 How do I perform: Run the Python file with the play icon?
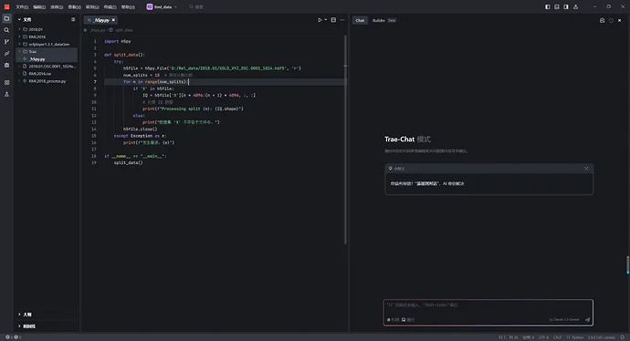[320, 20]
